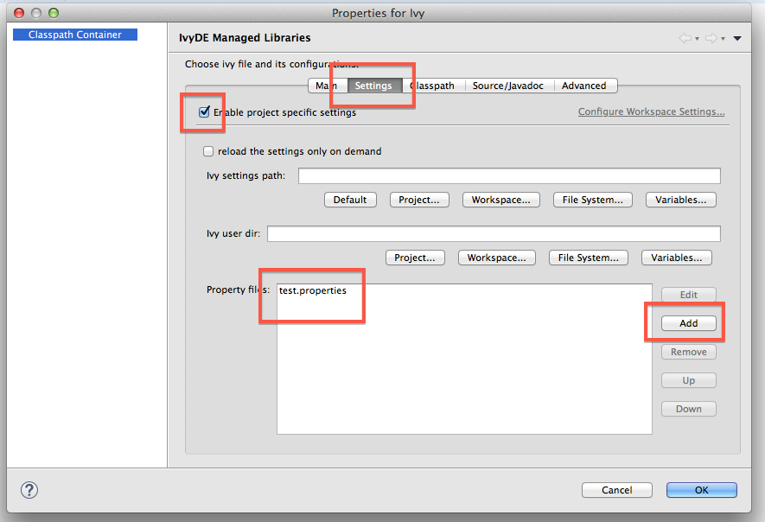Close the Properties for Ivy window
765x522 pixels.
click(19, 13)
